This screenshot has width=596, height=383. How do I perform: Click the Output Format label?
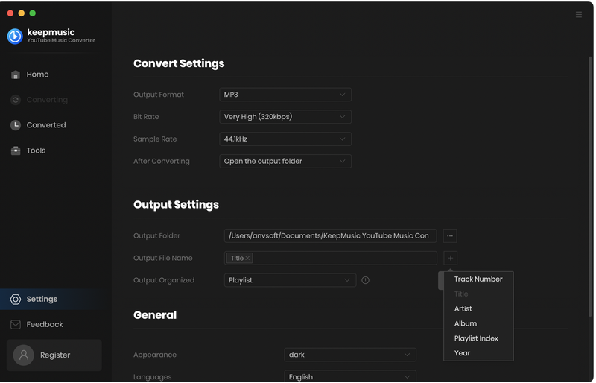[159, 95]
